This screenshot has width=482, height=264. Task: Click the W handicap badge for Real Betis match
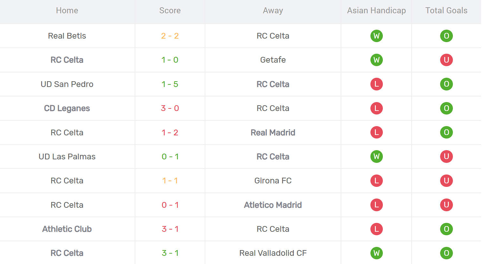coord(376,36)
